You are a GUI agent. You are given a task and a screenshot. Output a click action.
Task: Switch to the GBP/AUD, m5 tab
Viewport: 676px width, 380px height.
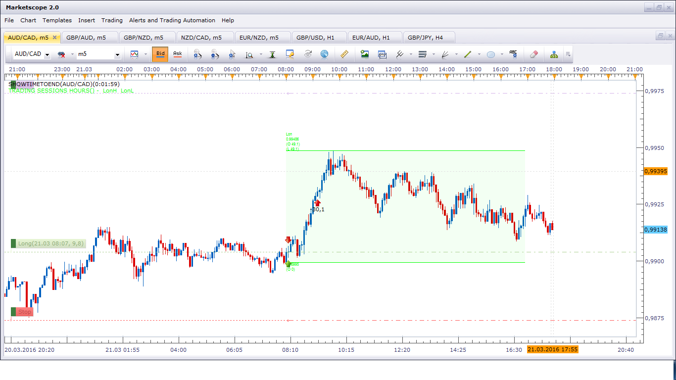pos(90,38)
